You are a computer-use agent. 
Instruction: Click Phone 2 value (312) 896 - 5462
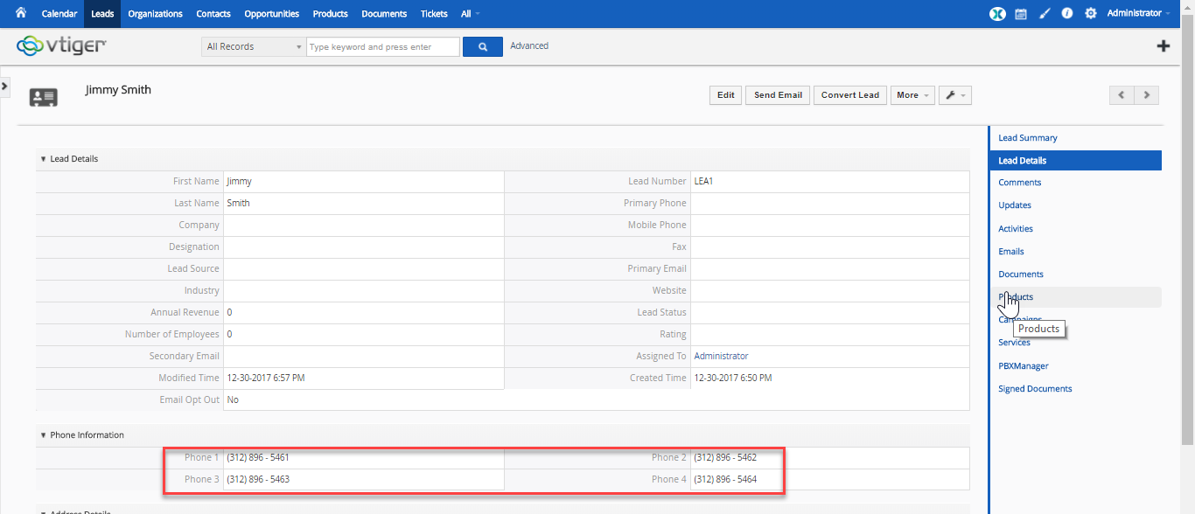725,458
